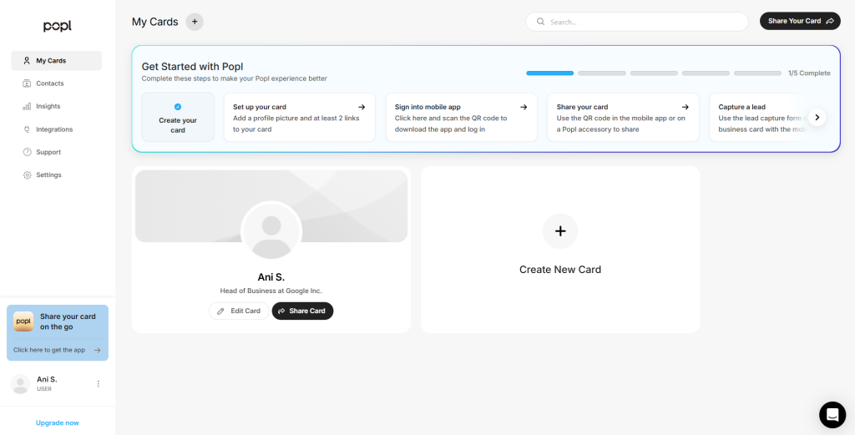The image size is (855, 435).
Task: Click Share Your Card button
Action: click(800, 21)
